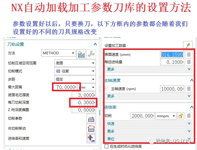Click the edit method wrench icon

coord(91,54)
